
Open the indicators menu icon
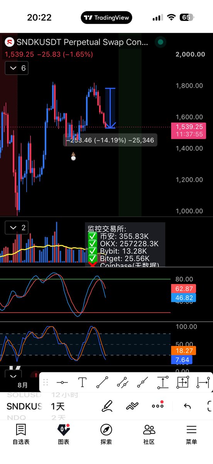[x=132, y=406]
